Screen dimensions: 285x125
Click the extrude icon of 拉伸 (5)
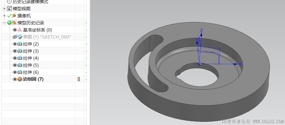20,65
